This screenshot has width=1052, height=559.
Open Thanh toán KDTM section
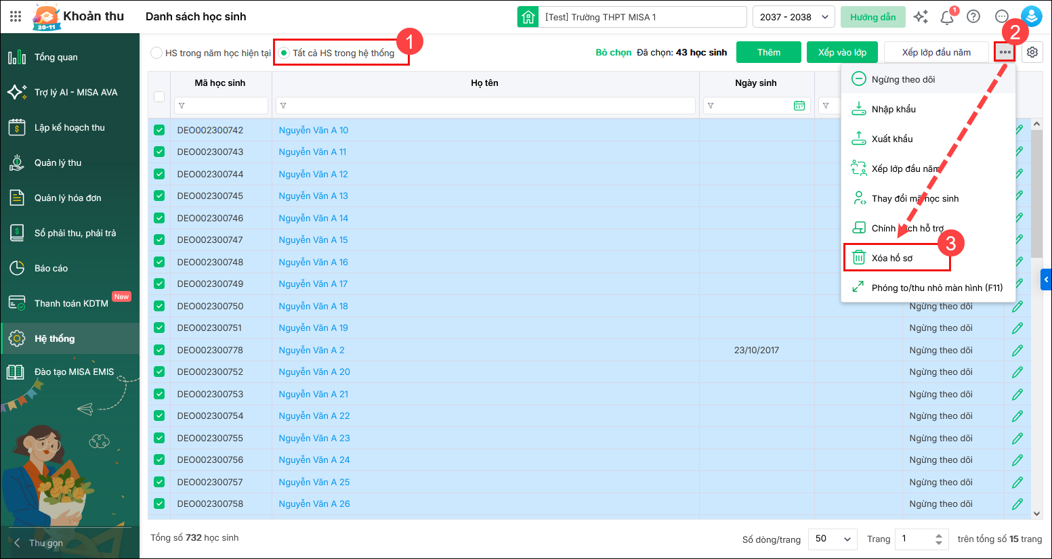[70, 303]
